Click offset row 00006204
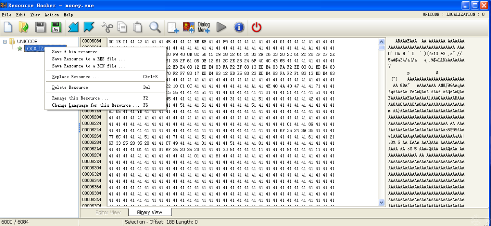 92,117
